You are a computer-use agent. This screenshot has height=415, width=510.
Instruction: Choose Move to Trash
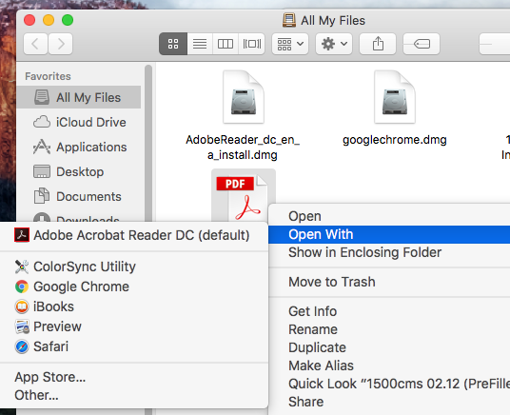(389, 282)
